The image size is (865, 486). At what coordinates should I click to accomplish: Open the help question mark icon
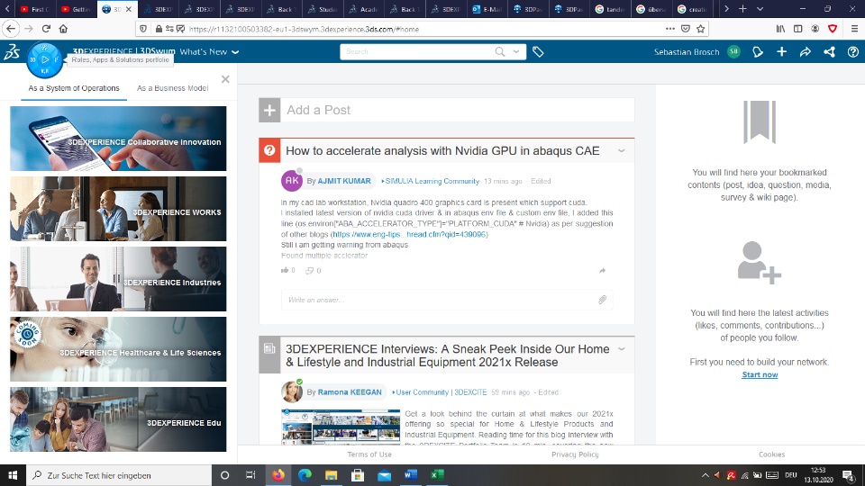tap(853, 52)
